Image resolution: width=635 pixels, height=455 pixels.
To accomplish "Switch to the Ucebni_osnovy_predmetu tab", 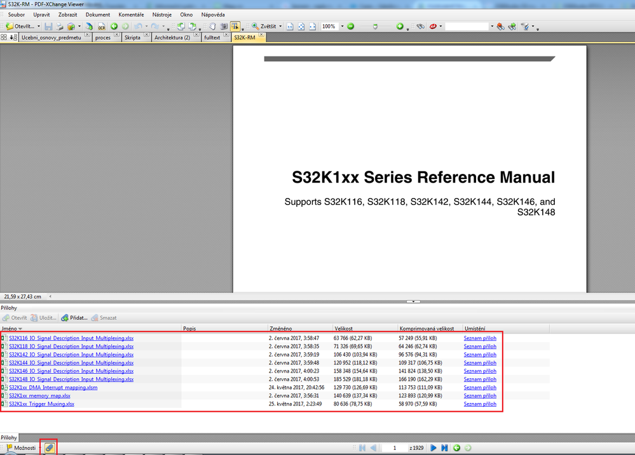I will click(51, 37).
